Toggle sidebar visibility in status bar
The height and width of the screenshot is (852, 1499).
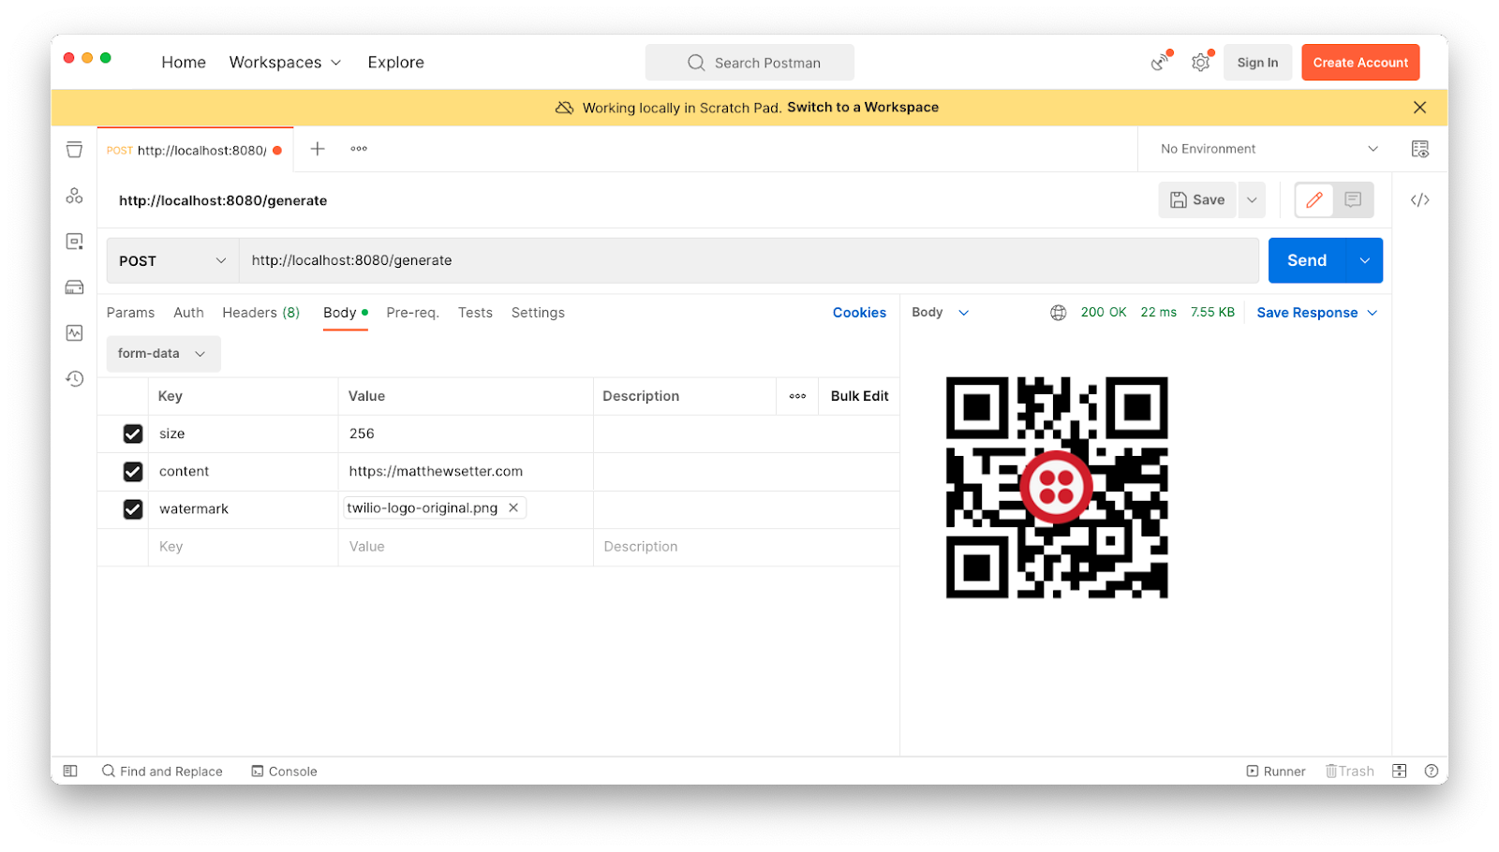point(70,771)
